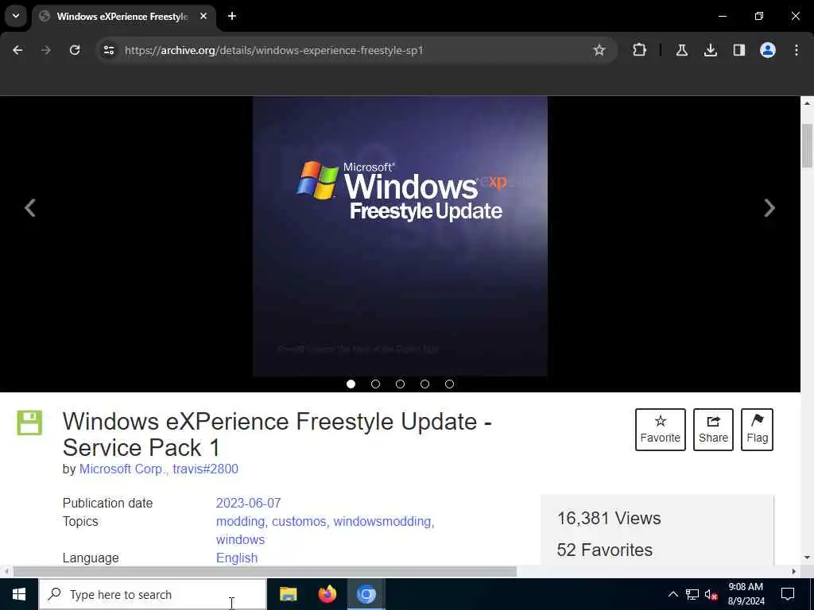Open the windows topic link
This screenshot has width=814, height=610.
(240, 539)
